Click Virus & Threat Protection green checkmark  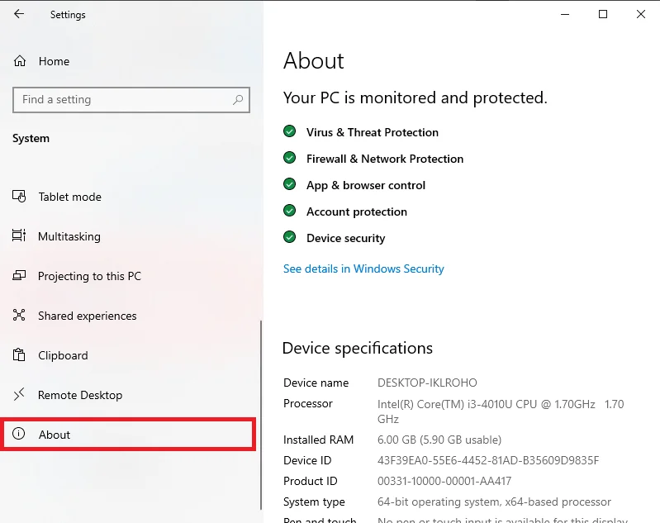pos(290,131)
